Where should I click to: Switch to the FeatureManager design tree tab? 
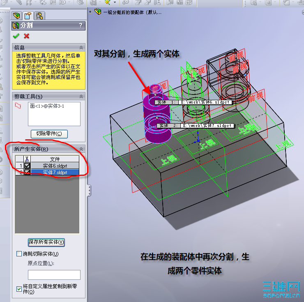(16, 16)
